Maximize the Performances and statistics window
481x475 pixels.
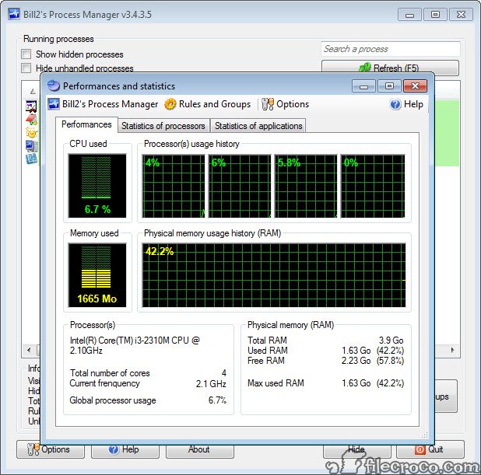pyautogui.click(x=389, y=86)
